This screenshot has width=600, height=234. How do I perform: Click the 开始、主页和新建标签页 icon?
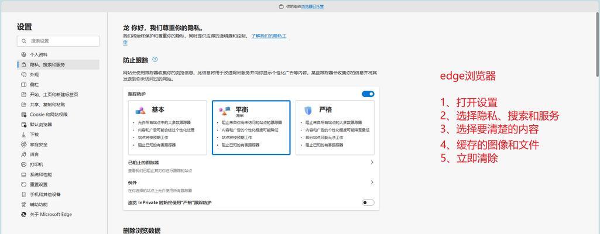coord(23,94)
